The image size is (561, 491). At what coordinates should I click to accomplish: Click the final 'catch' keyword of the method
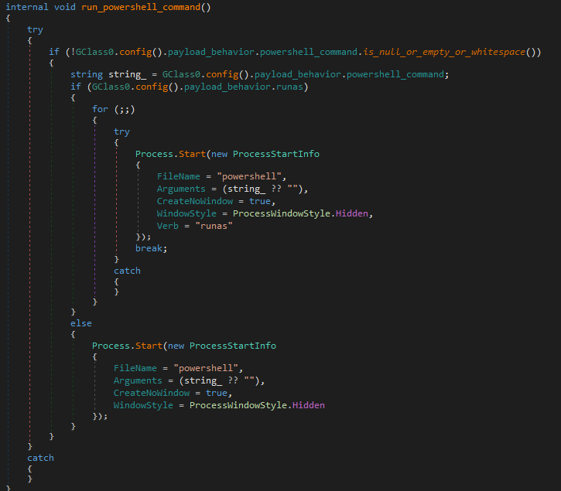[x=40, y=458]
